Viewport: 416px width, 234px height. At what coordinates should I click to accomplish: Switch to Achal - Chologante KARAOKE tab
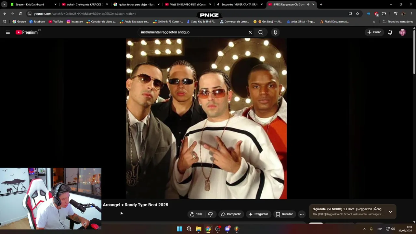point(84,5)
